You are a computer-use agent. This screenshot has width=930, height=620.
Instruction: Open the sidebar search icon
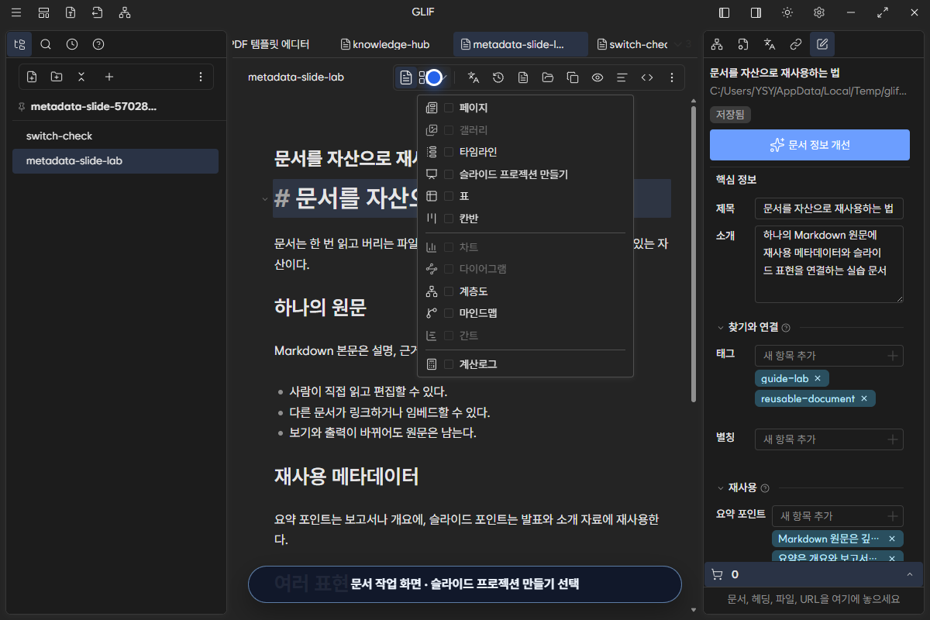pyautogui.click(x=46, y=44)
